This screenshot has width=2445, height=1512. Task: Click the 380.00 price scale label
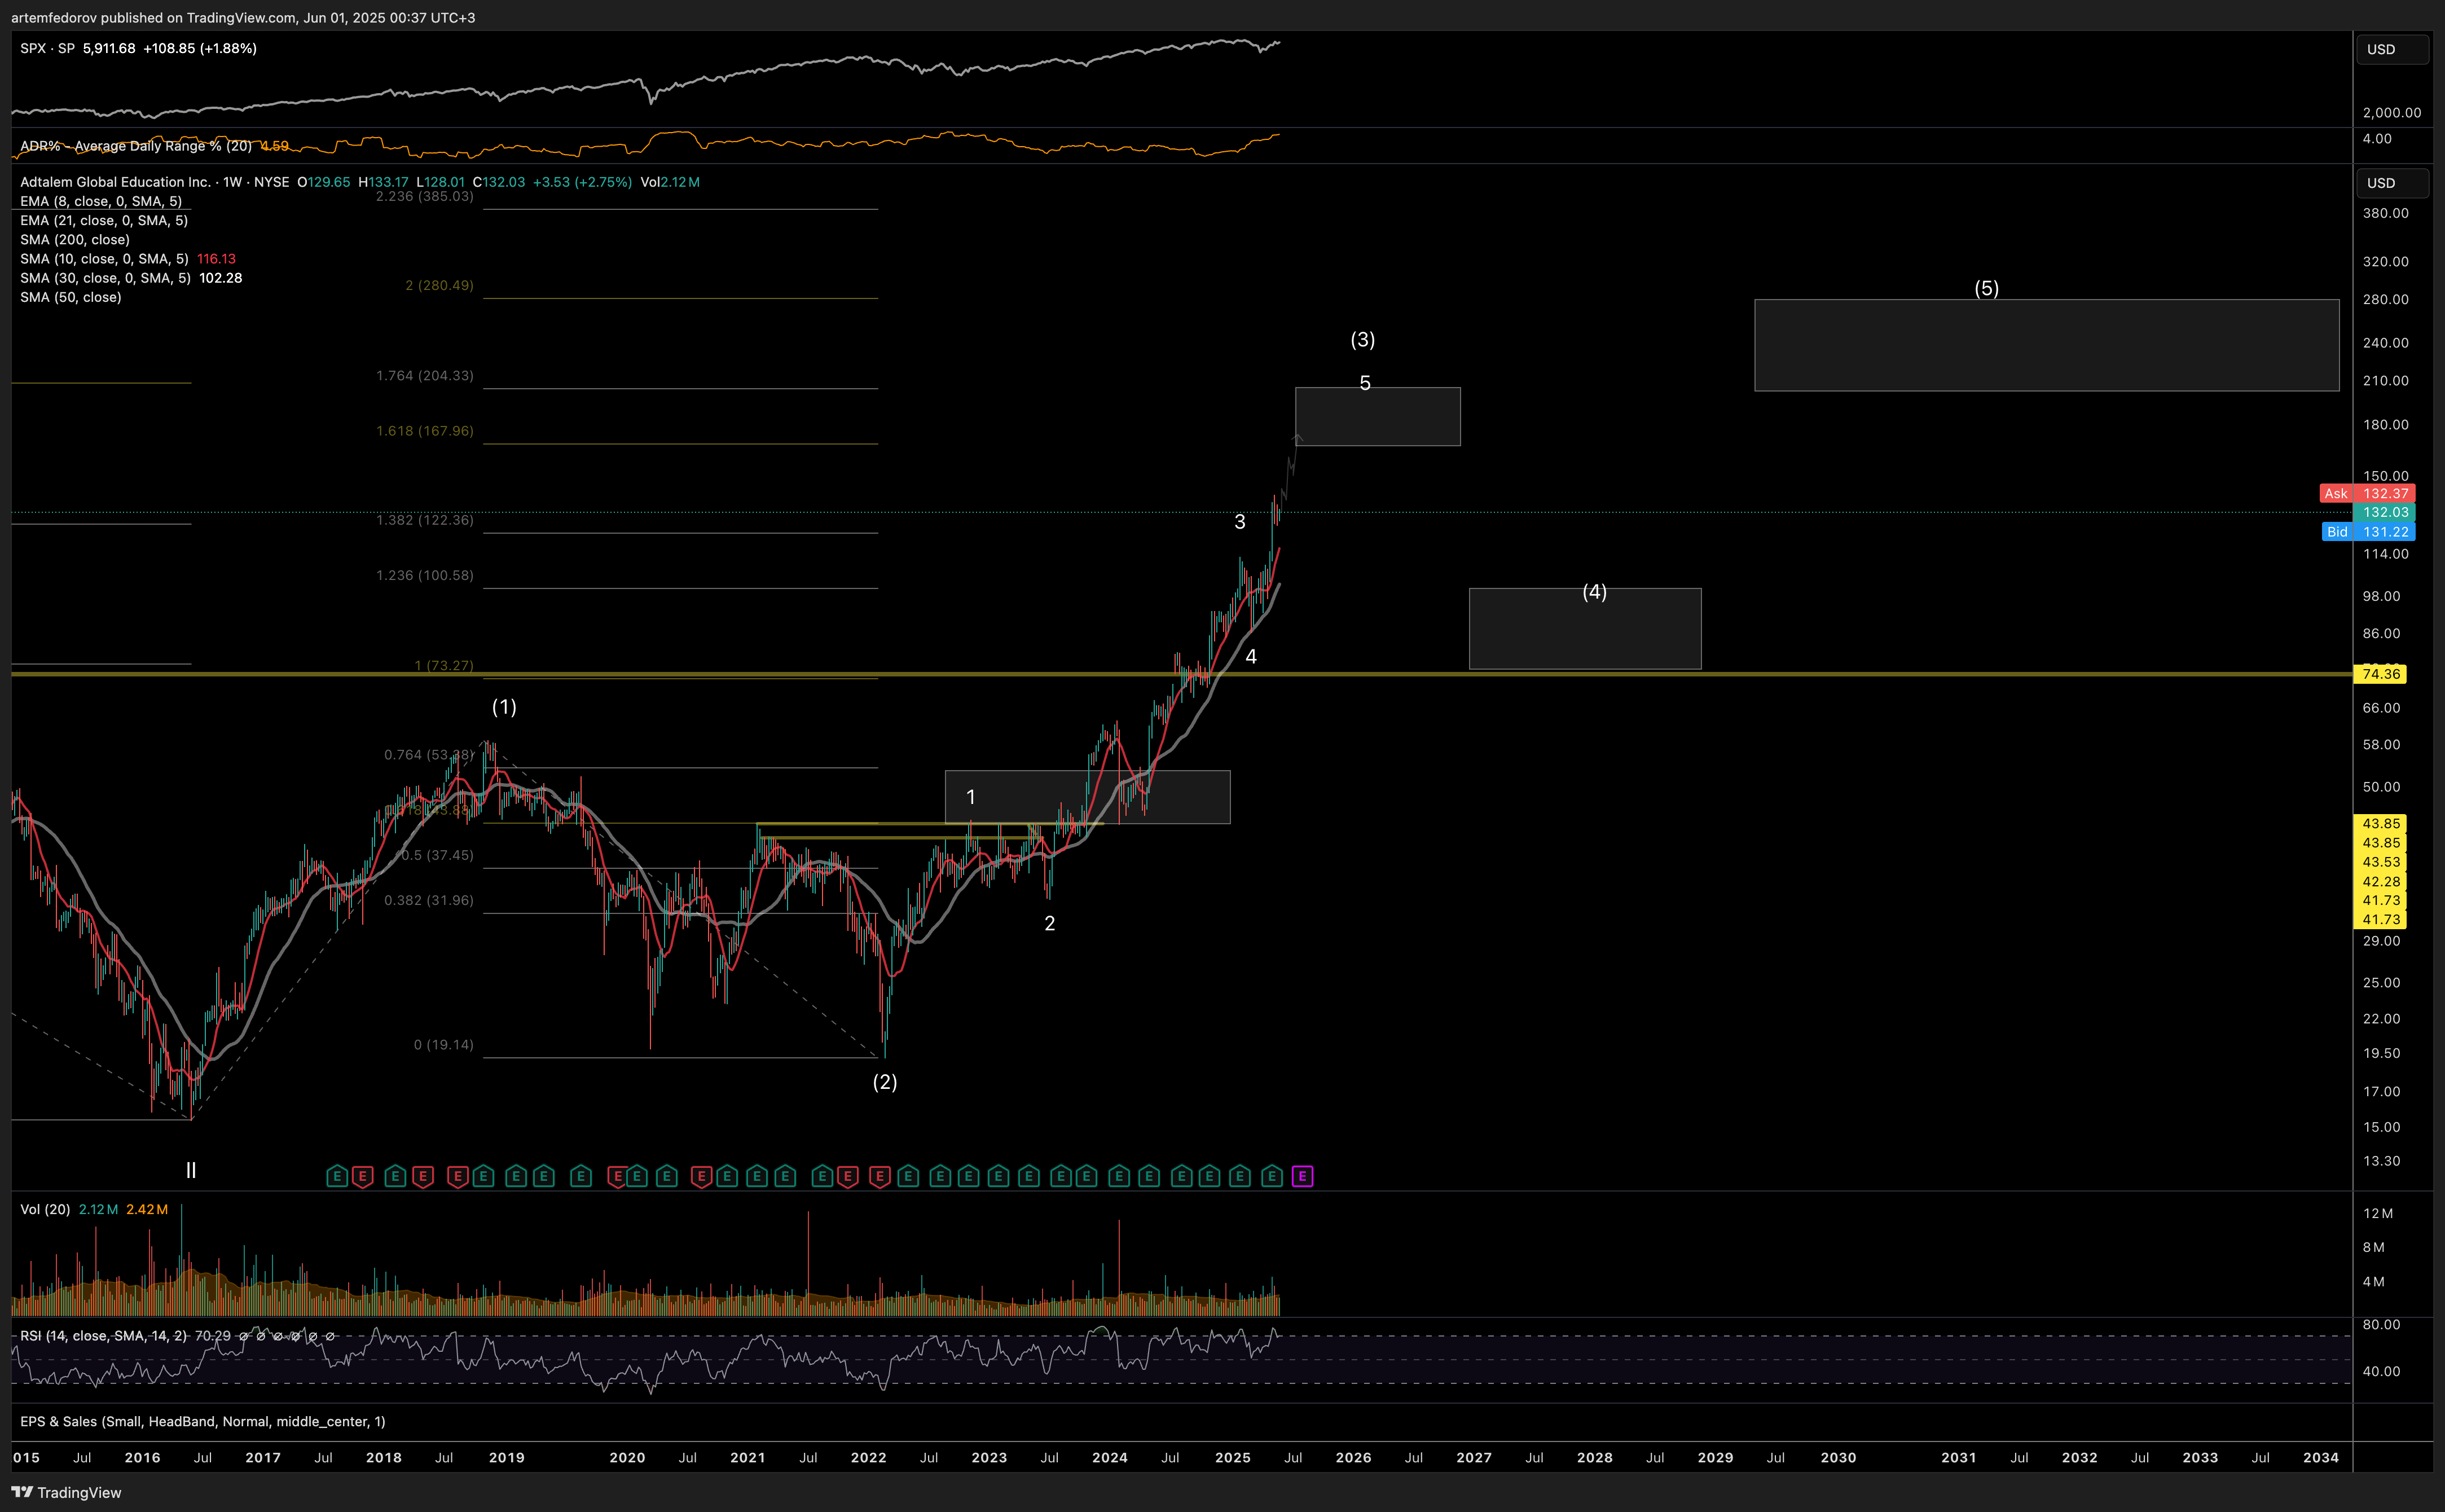[2385, 213]
